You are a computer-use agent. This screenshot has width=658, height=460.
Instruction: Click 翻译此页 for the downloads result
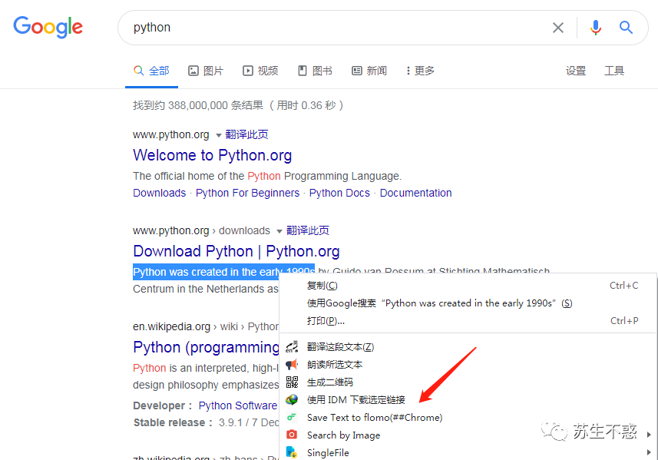(x=308, y=230)
